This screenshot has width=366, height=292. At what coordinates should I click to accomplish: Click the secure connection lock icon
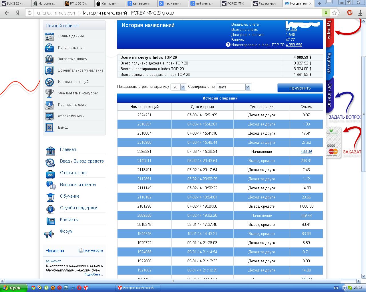[326, 13]
